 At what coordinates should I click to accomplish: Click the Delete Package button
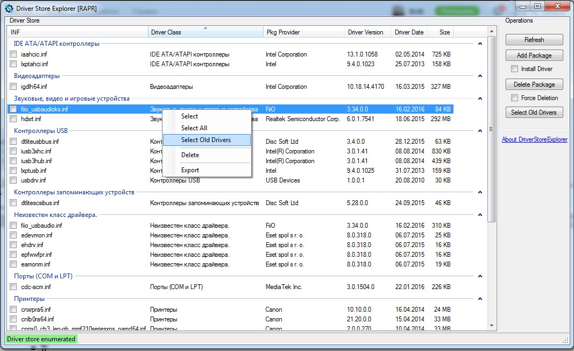[534, 85]
